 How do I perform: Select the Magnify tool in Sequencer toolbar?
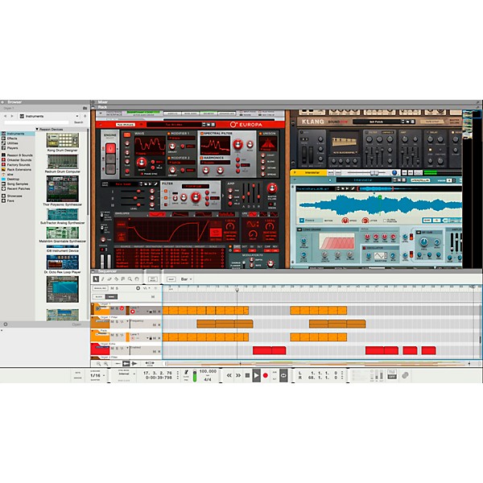130,279
